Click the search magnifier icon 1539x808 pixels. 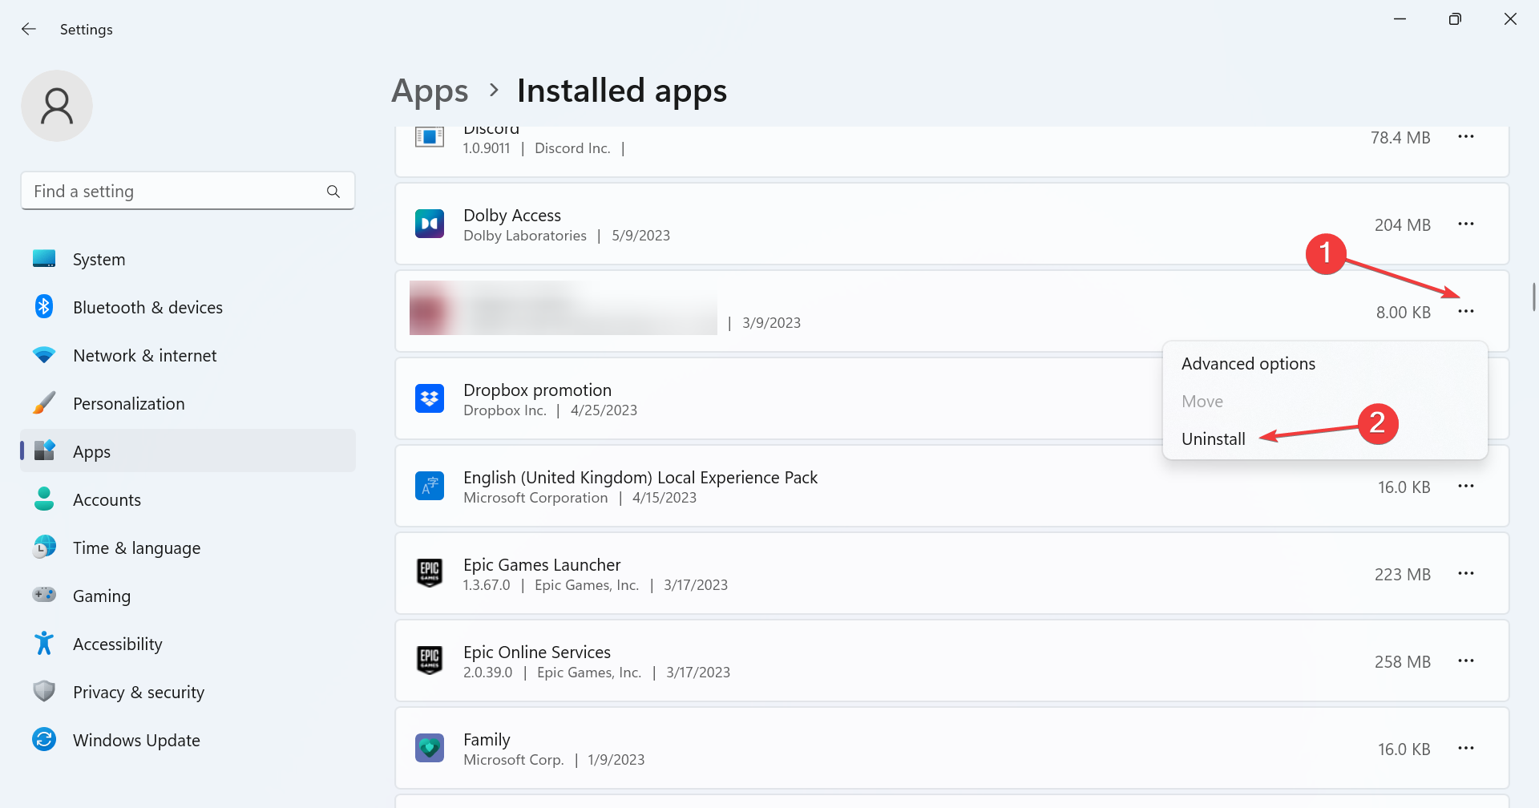pos(333,191)
